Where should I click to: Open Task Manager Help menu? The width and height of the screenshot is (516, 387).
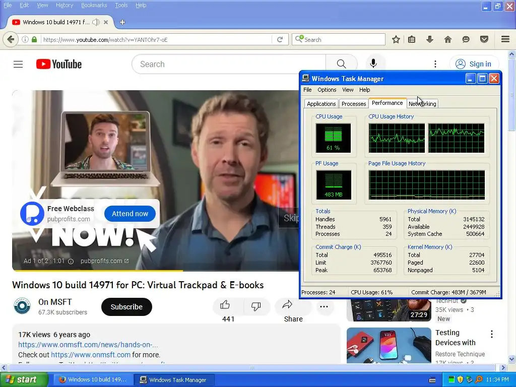tap(365, 90)
